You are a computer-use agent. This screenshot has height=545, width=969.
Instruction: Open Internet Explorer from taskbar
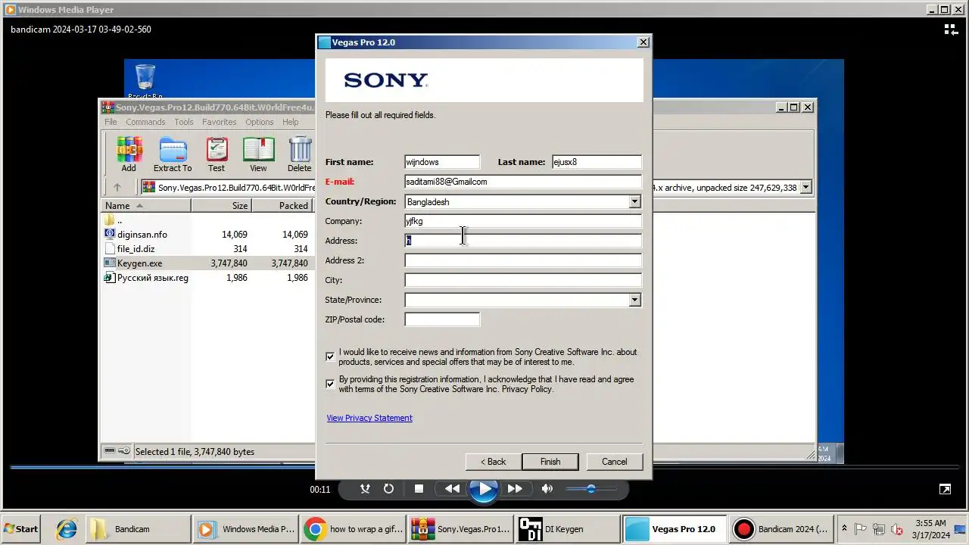(67, 529)
